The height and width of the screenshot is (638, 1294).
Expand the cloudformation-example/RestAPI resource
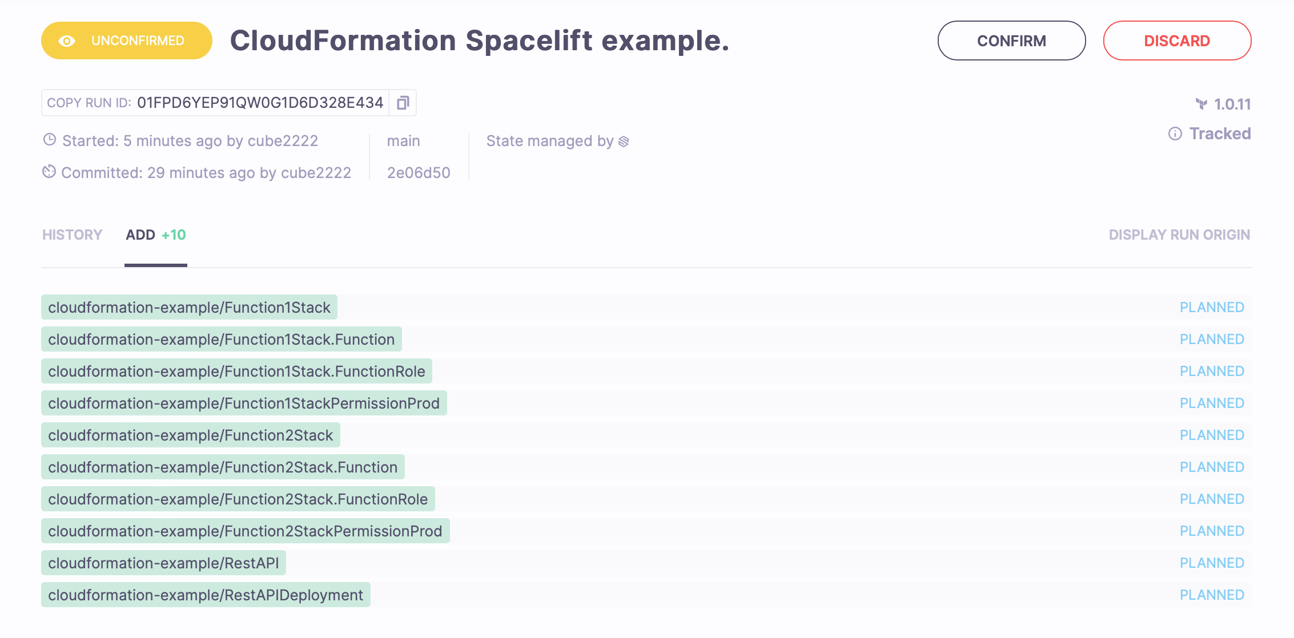161,564
